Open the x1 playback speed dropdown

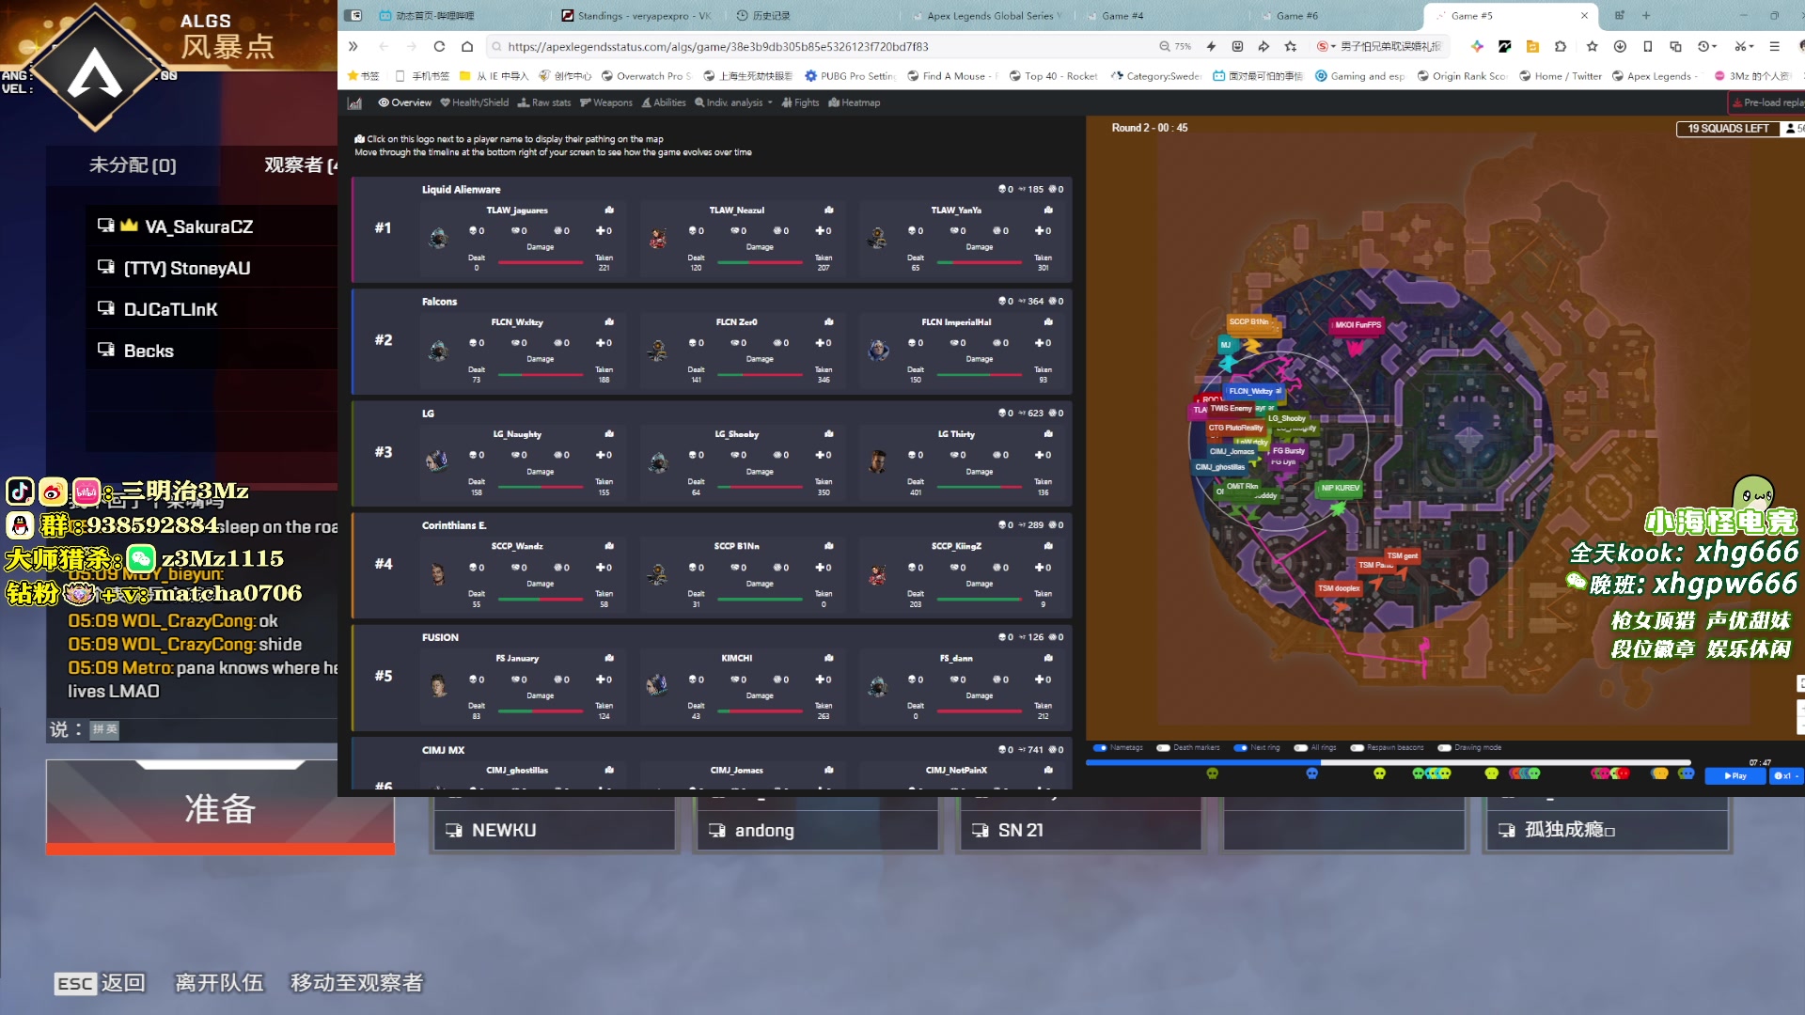coord(1786,776)
